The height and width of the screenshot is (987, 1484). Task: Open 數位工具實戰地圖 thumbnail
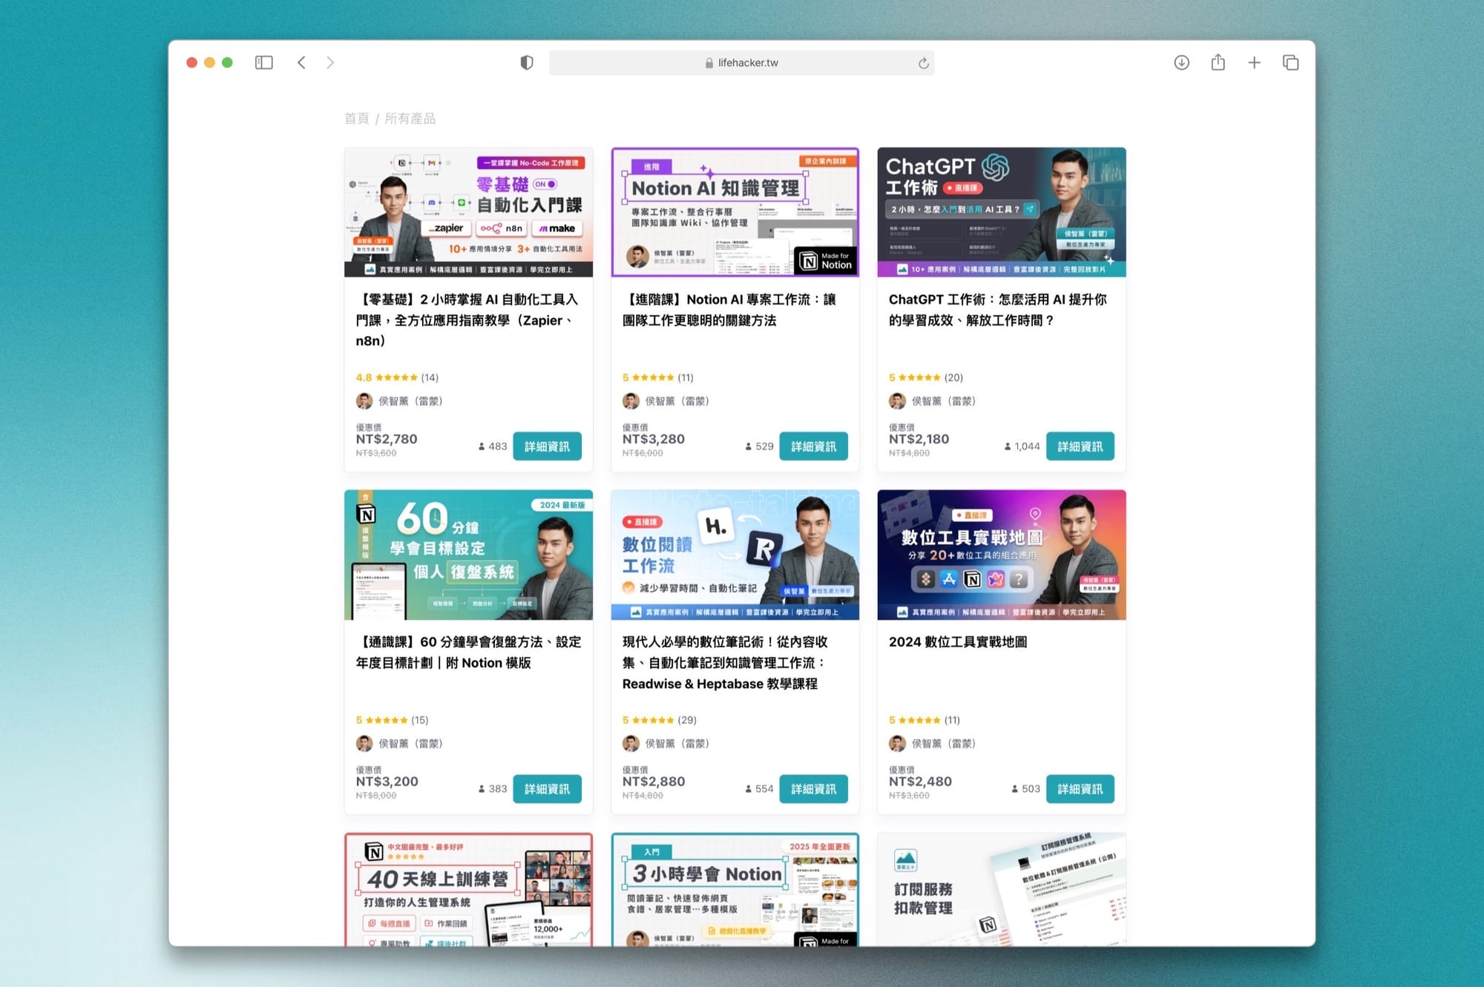[1001, 555]
